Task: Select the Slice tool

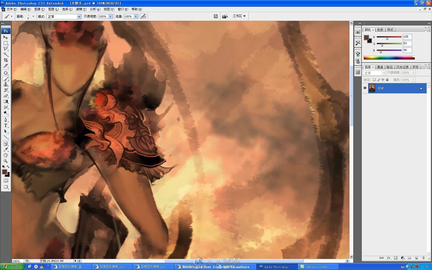Action: tap(6, 66)
